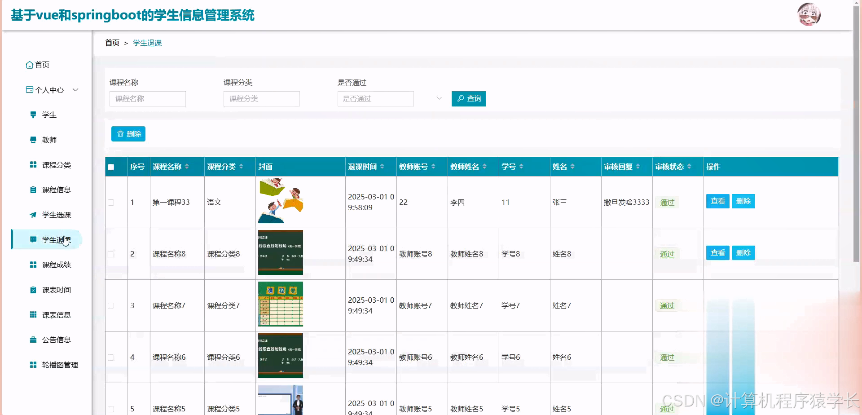Open the 教师 teacher management icon
This screenshot has width=862, height=415.
tap(33, 140)
